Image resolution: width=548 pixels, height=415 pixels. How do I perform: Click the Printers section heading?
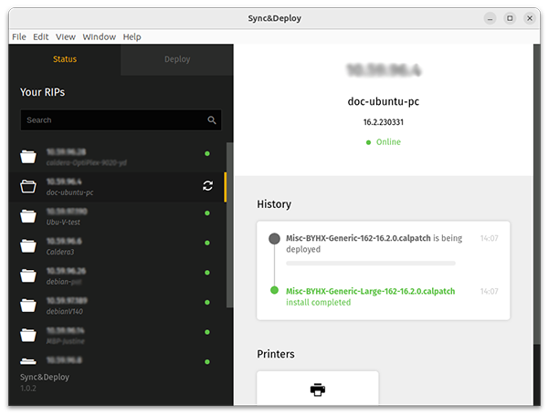tap(276, 354)
